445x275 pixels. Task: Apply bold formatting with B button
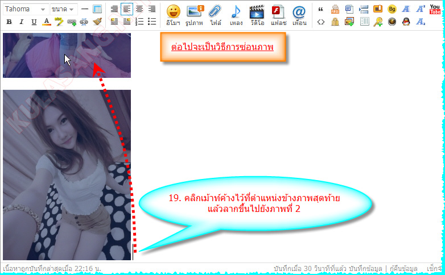(x=9, y=22)
